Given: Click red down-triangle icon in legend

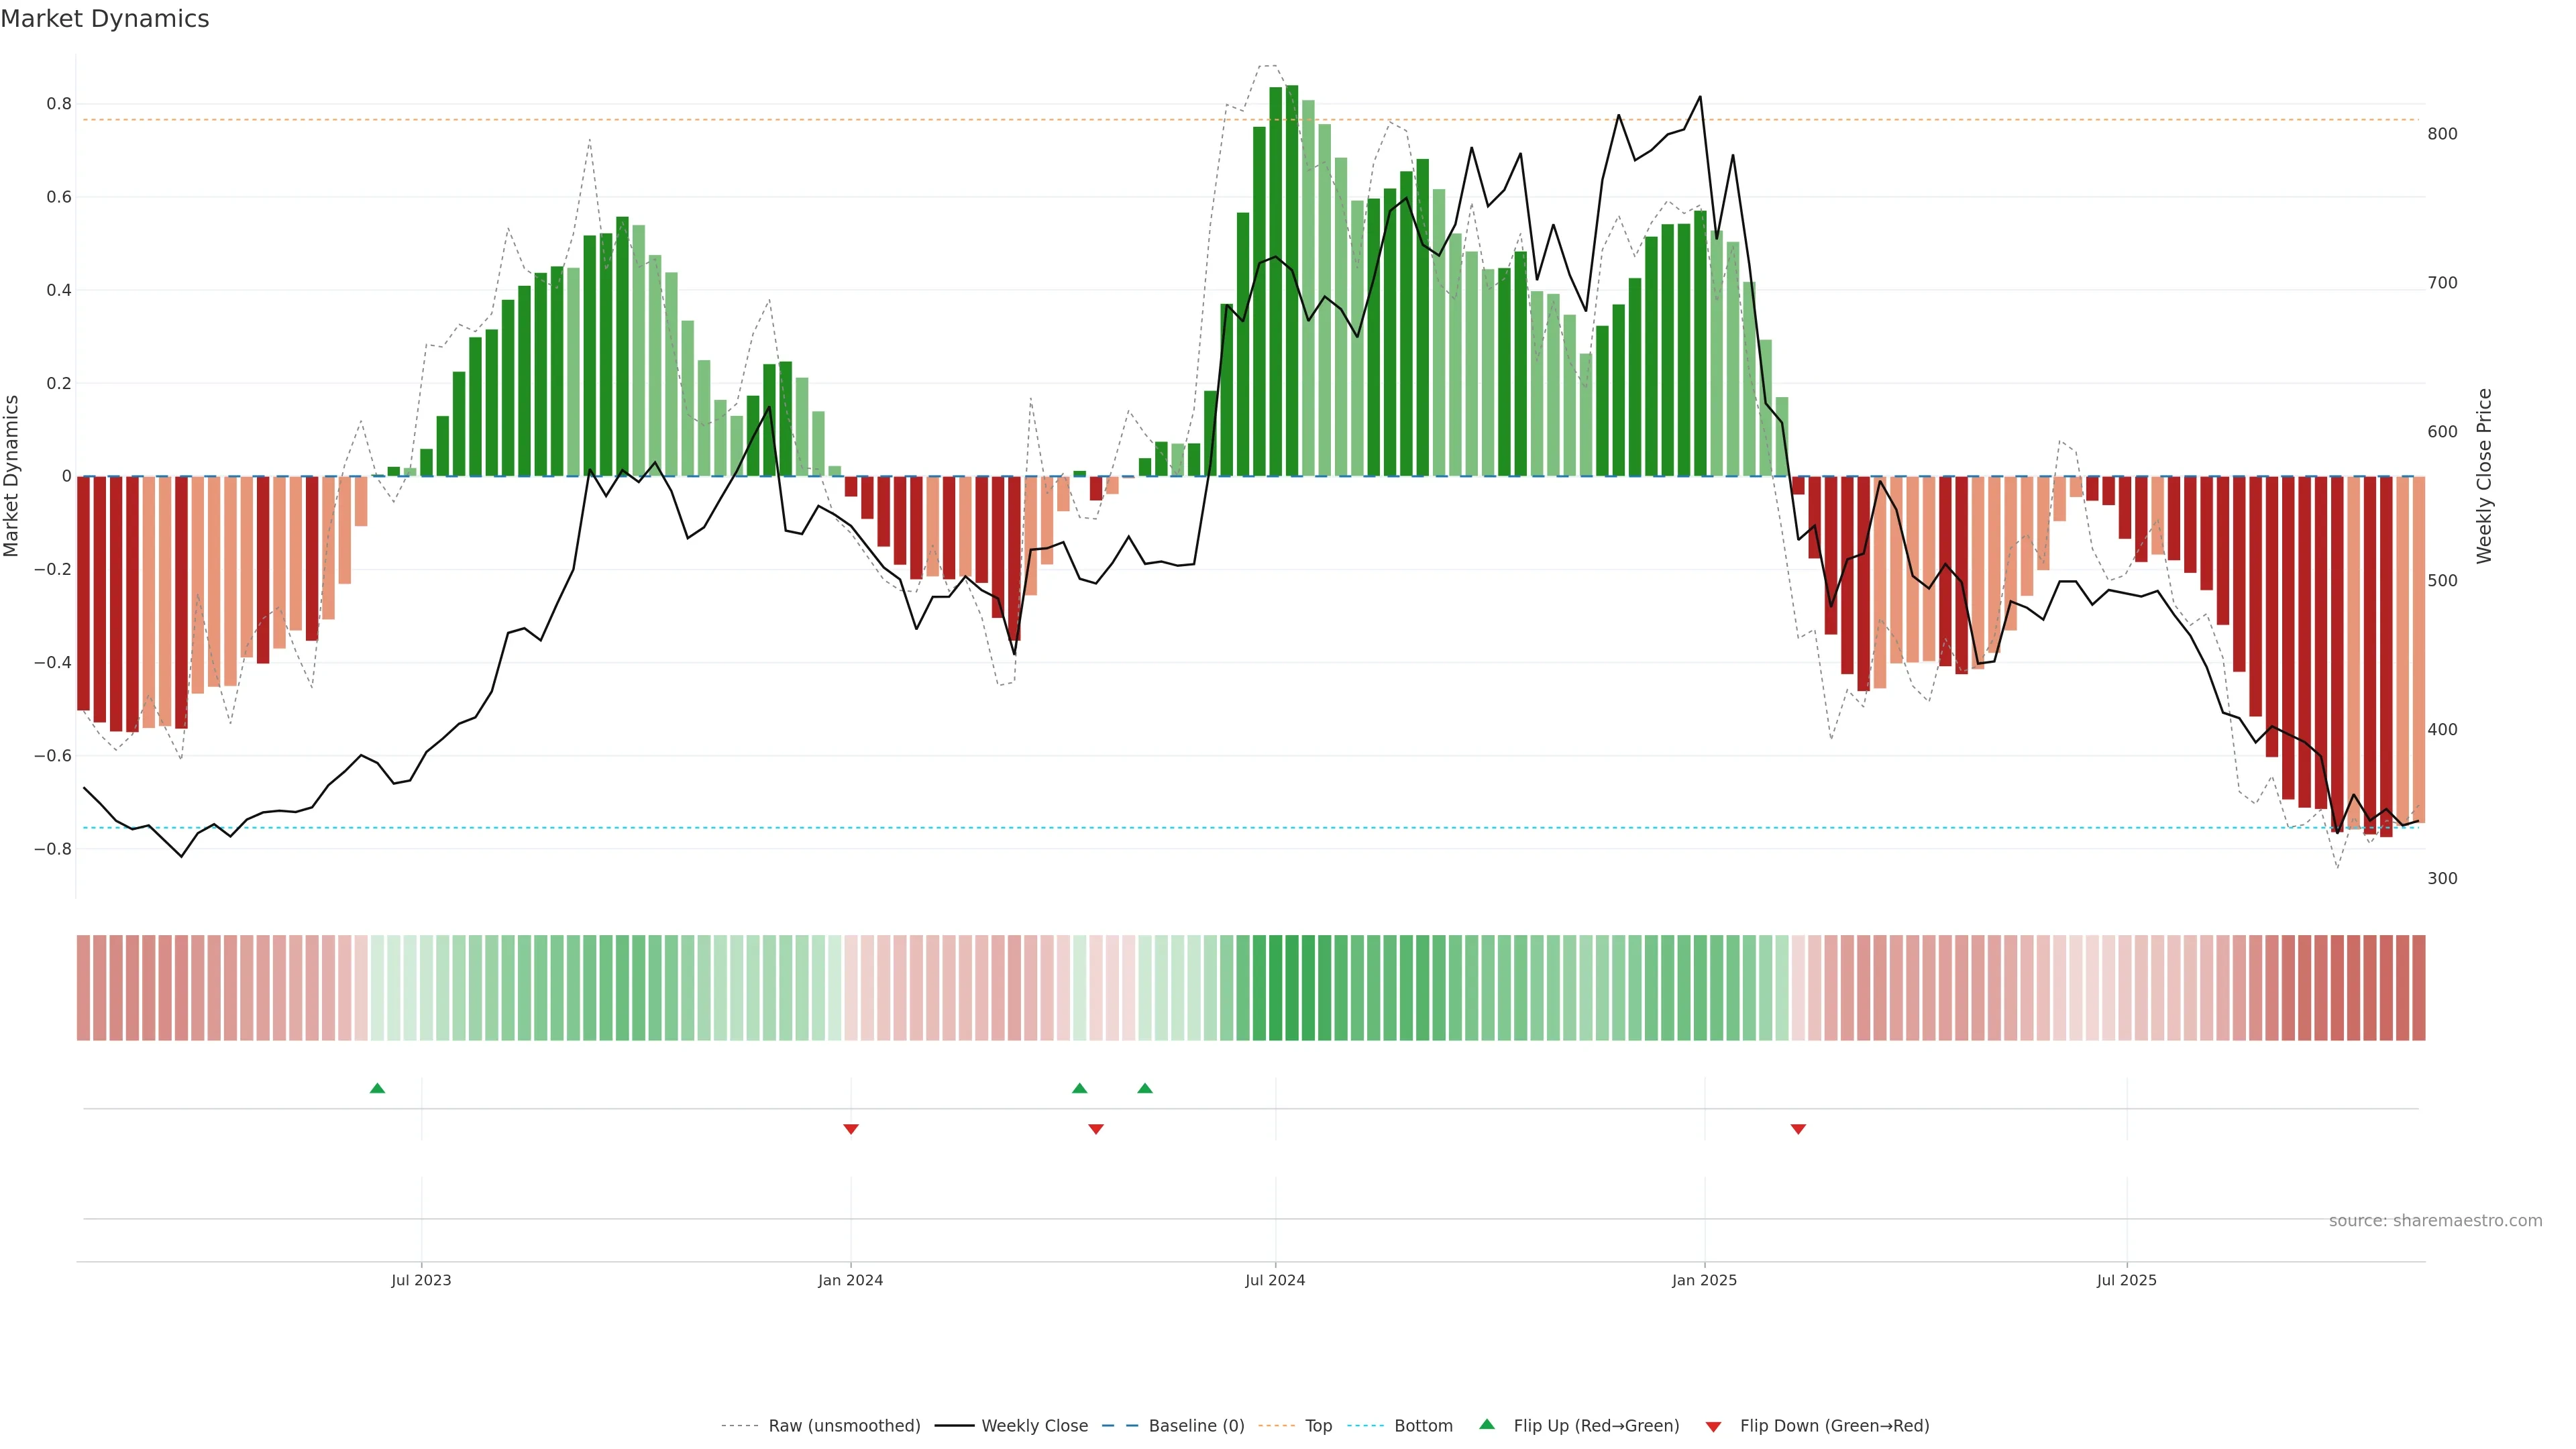Looking at the screenshot, I should tap(1713, 1426).
